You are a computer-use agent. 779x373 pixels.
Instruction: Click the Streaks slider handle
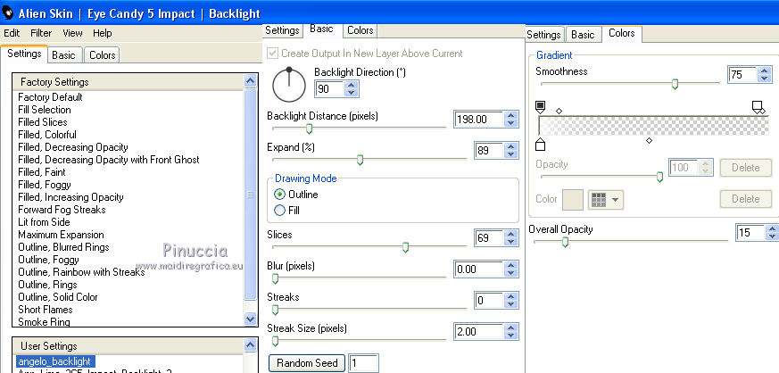click(x=275, y=310)
